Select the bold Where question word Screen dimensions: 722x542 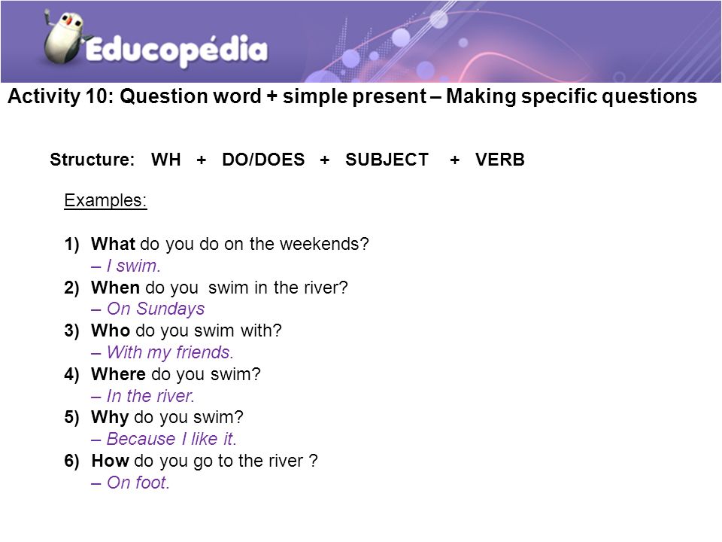tap(118, 374)
